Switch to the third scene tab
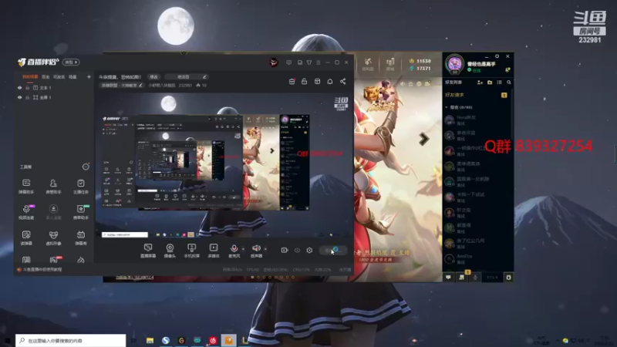The image size is (617, 347). coord(59,76)
